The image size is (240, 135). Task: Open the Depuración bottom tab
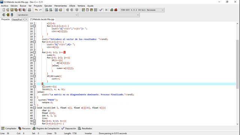69,128
